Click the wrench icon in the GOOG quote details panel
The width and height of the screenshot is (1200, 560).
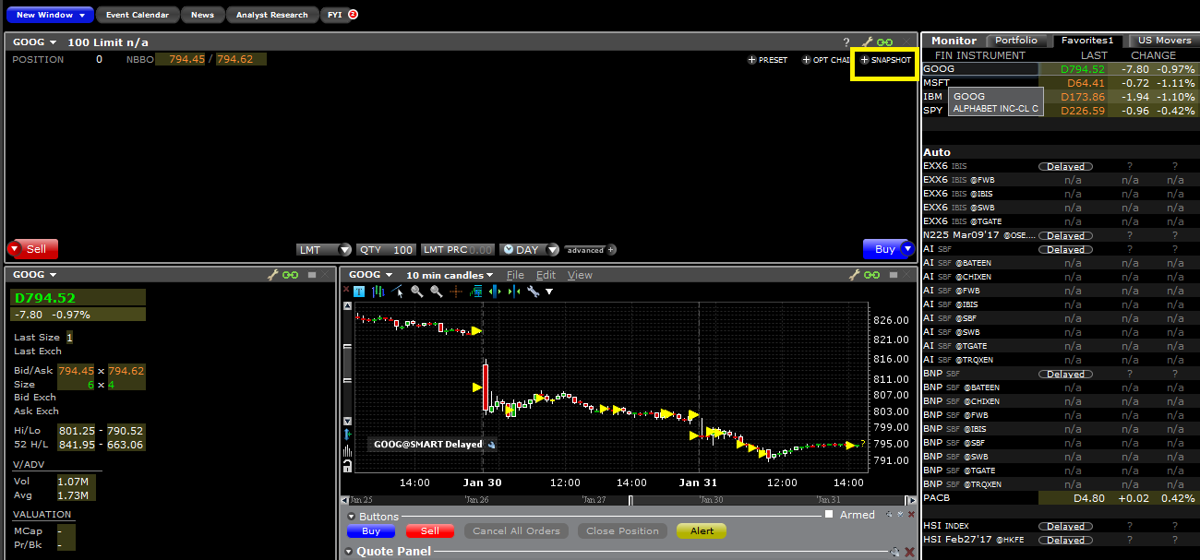point(272,275)
